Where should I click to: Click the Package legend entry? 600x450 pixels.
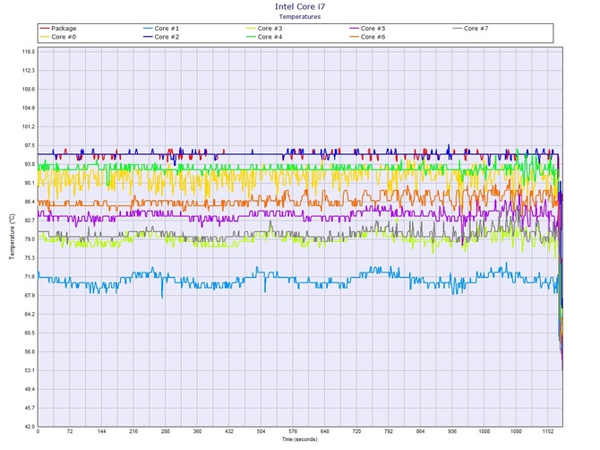(58, 29)
